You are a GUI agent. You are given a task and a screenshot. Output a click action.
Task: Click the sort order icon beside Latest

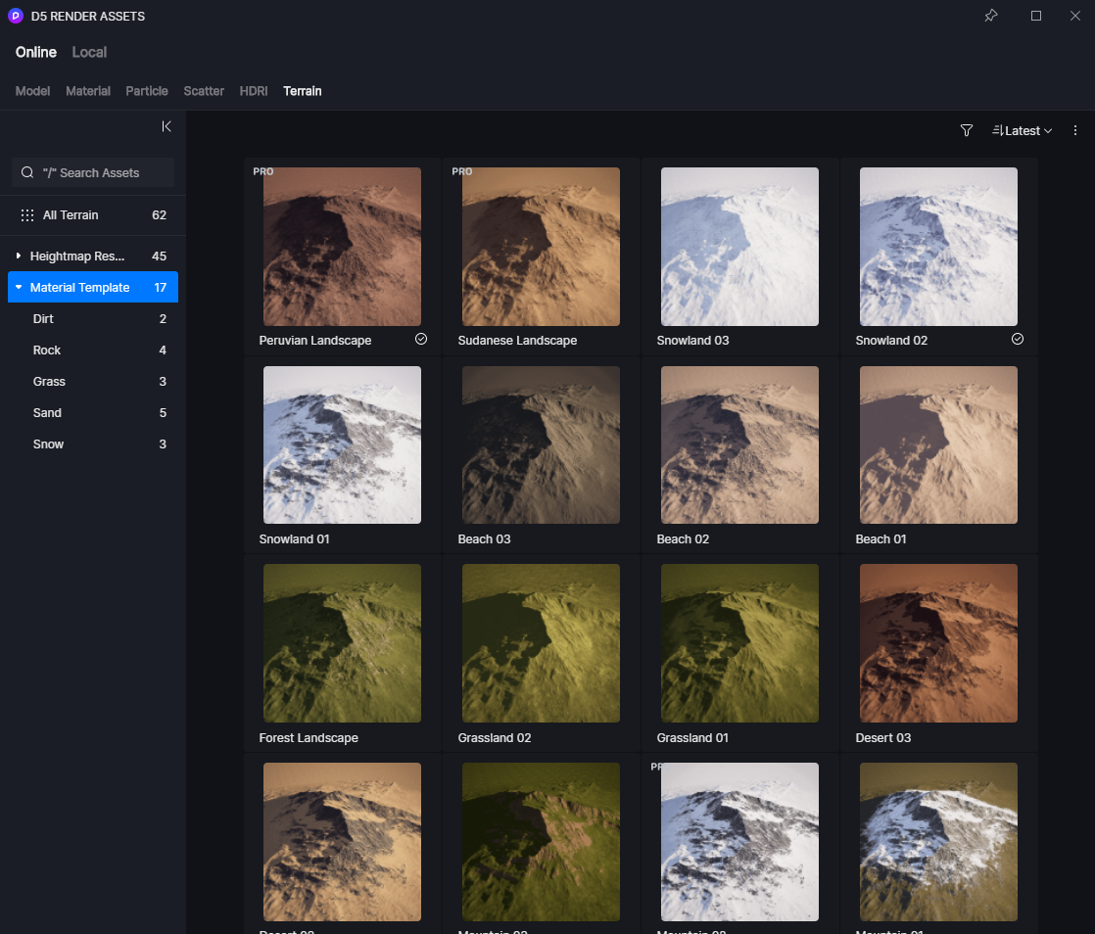(997, 130)
